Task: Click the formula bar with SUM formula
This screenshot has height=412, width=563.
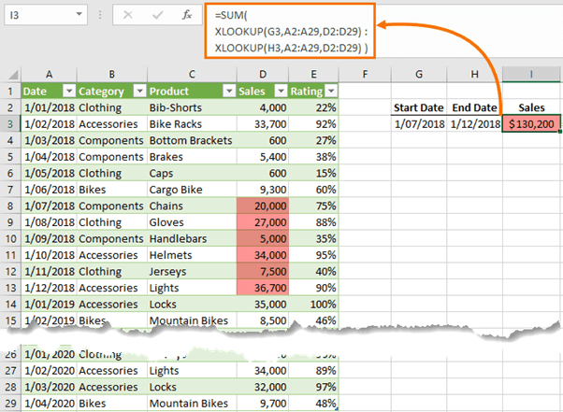Action: tap(290, 31)
